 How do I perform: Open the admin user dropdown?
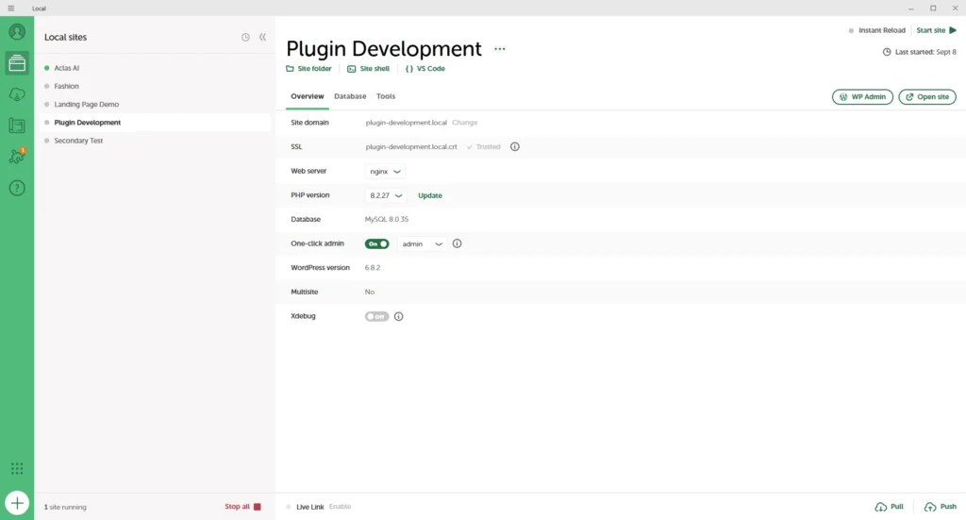(422, 243)
